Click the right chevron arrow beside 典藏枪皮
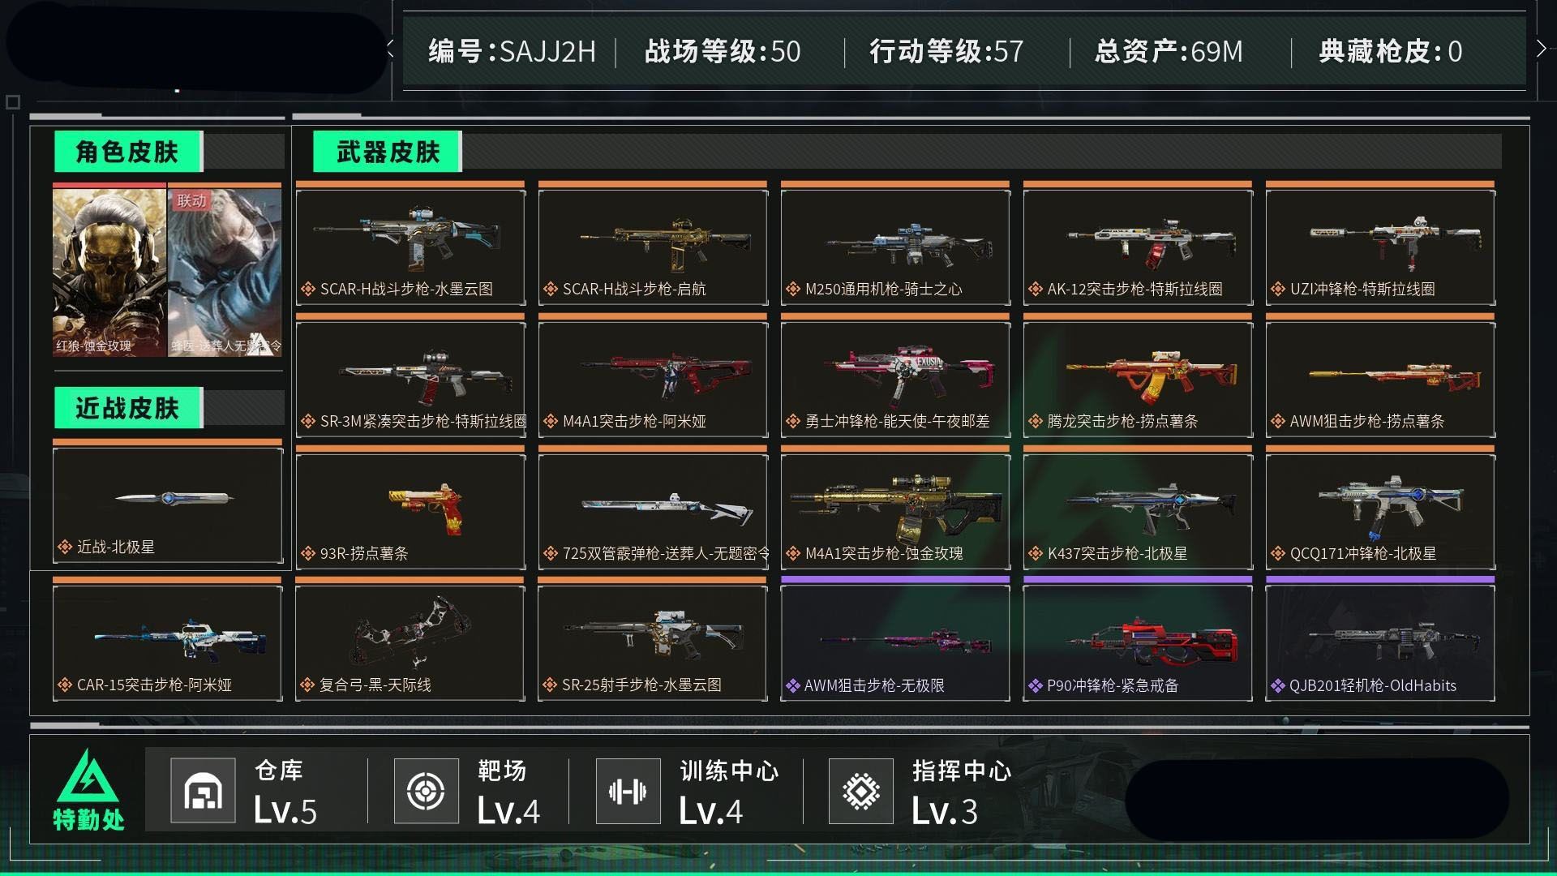1557x876 pixels. [x=1541, y=49]
